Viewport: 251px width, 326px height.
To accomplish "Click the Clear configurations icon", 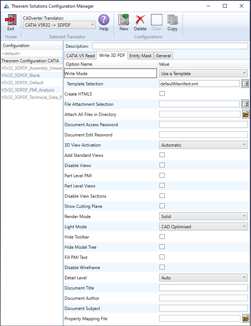I will pyautogui.click(x=156, y=20).
